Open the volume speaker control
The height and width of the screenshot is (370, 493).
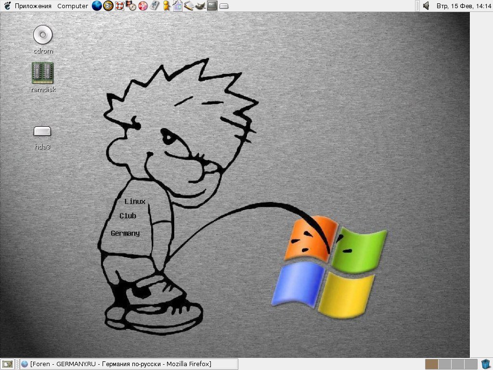427,6
